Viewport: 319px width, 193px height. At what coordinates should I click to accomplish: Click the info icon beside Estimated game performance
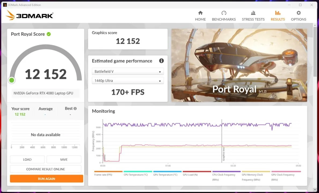click(x=161, y=61)
